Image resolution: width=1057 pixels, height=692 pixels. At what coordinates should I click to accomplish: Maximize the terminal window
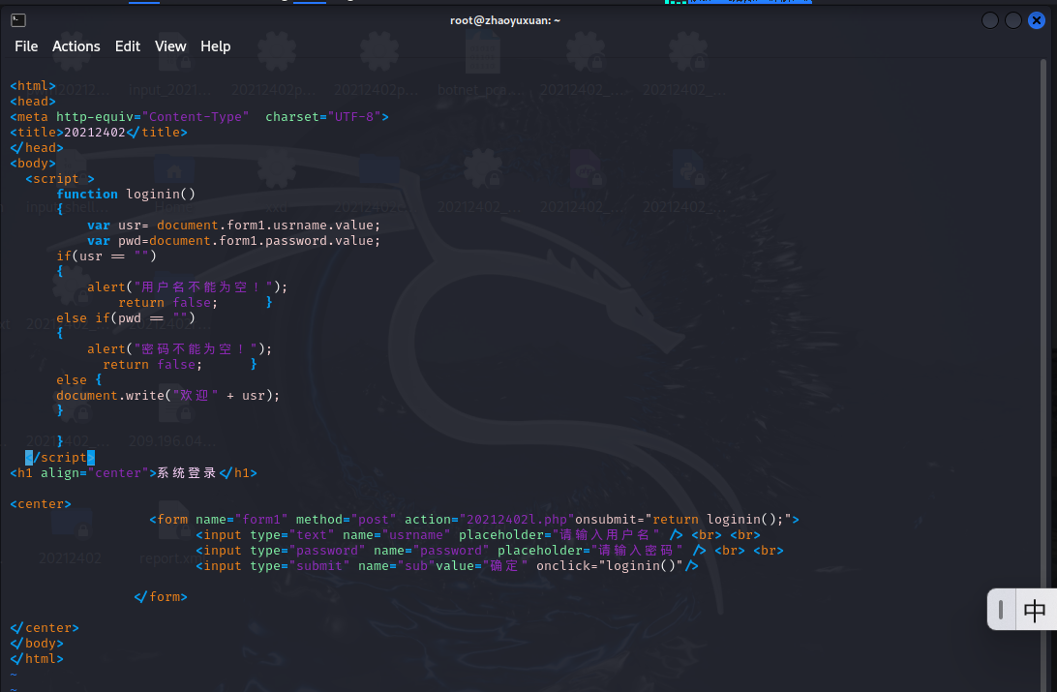click(x=1013, y=20)
